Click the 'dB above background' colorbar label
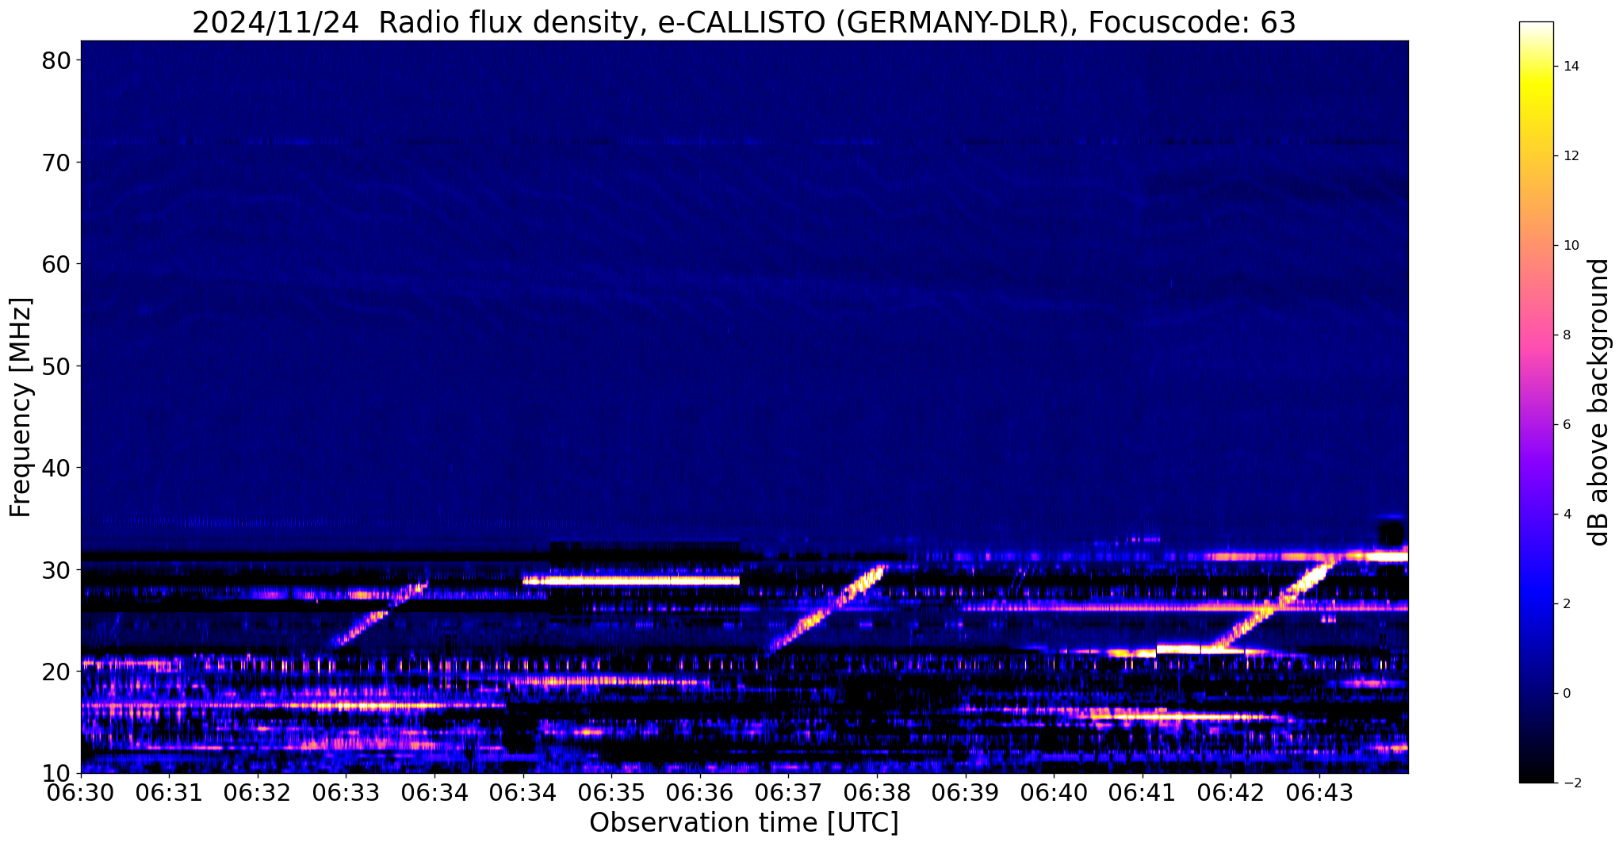Viewport: 1623px width, 846px height. tap(1598, 402)
